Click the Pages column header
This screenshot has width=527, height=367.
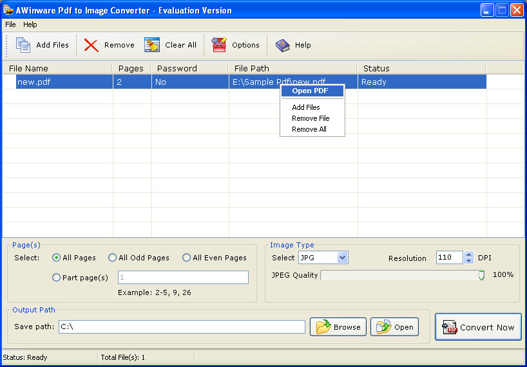pos(131,68)
